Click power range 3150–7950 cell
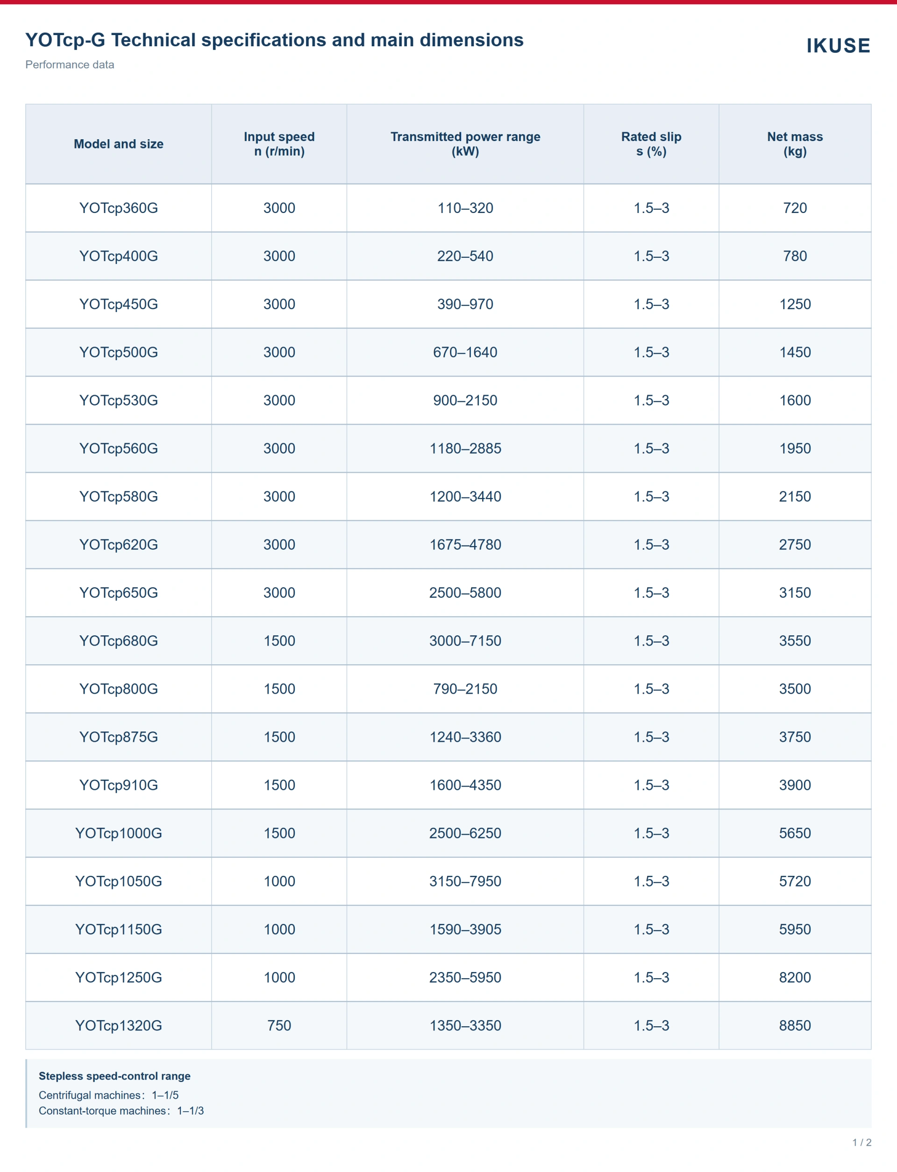Image resolution: width=897 pixels, height=1172 pixels. [x=465, y=881]
